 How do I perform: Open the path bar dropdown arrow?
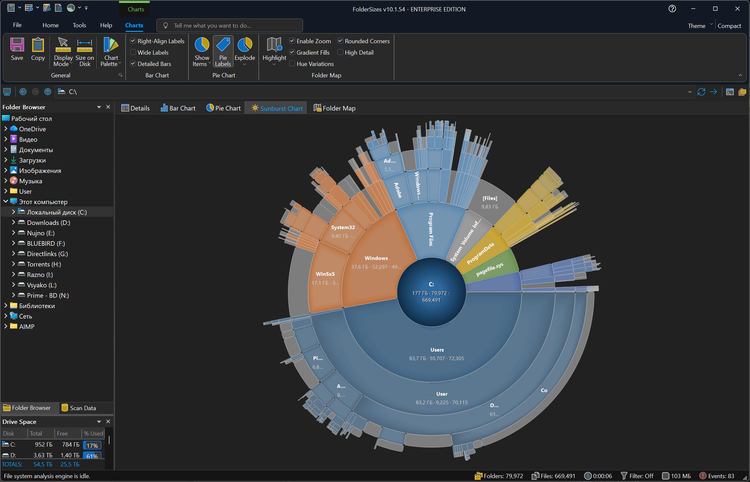(x=689, y=92)
